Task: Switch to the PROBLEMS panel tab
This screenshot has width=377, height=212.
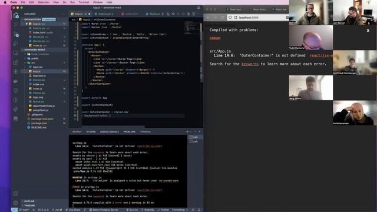Action: tap(130, 132)
